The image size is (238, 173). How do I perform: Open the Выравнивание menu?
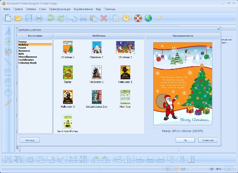[83, 9]
